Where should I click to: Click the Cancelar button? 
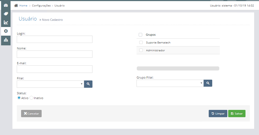[x=31, y=114]
